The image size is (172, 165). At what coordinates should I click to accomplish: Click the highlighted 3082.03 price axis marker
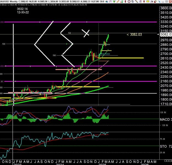[x=166, y=34]
